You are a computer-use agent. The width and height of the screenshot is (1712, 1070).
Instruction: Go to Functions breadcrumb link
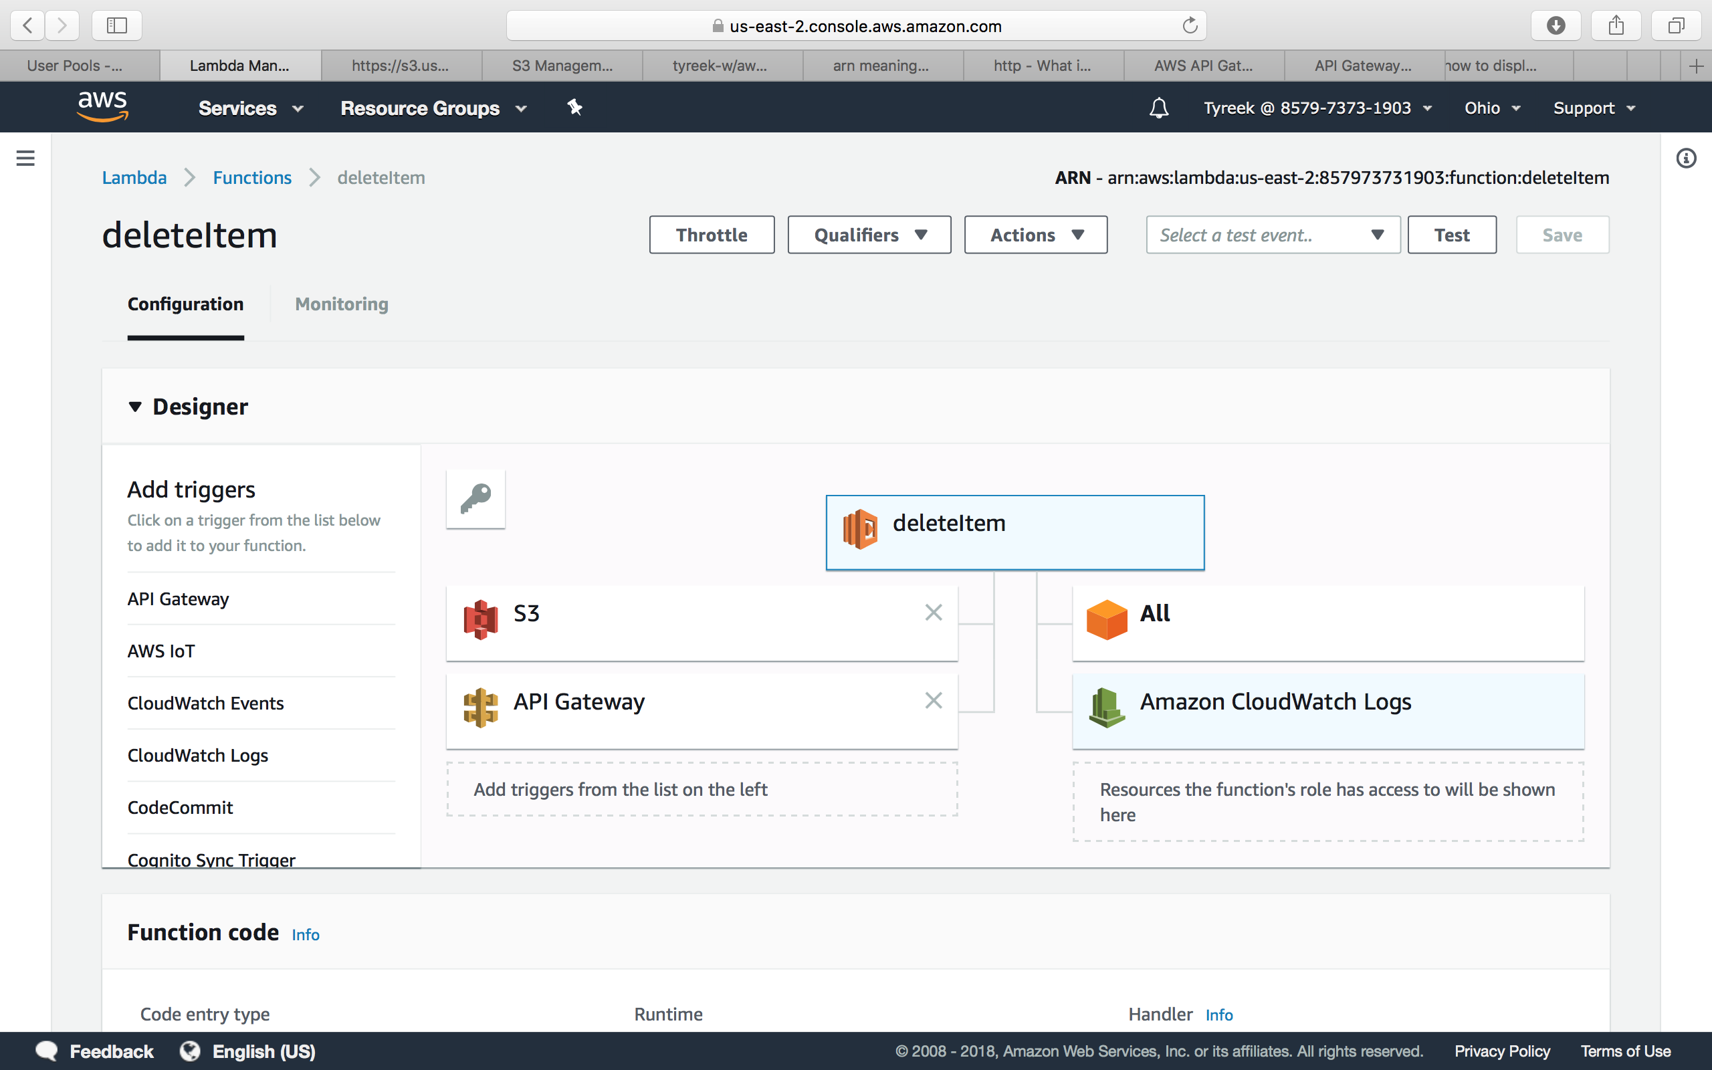252,178
